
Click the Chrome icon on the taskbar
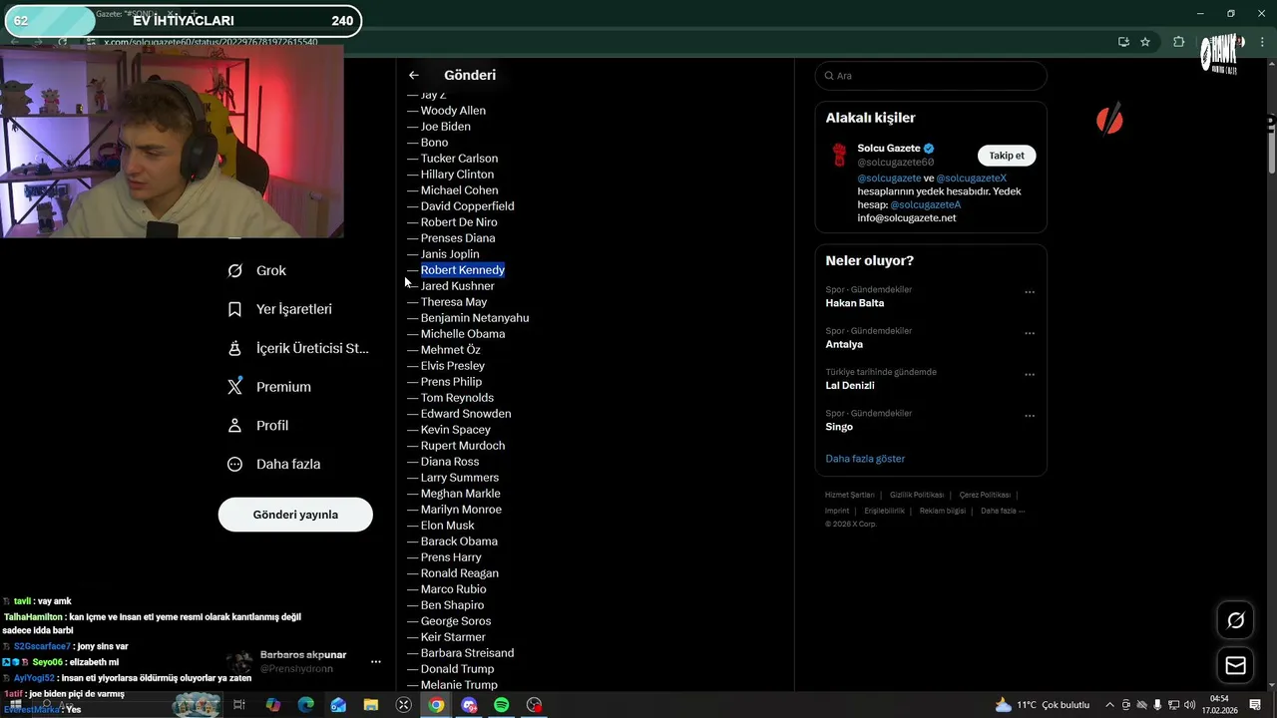(436, 705)
